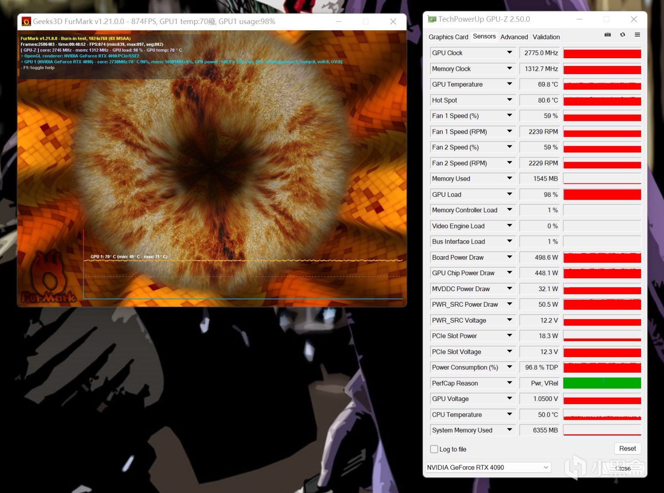Image resolution: width=664 pixels, height=493 pixels.
Task: Click the FurMark title bar app icon
Action: pos(26,22)
